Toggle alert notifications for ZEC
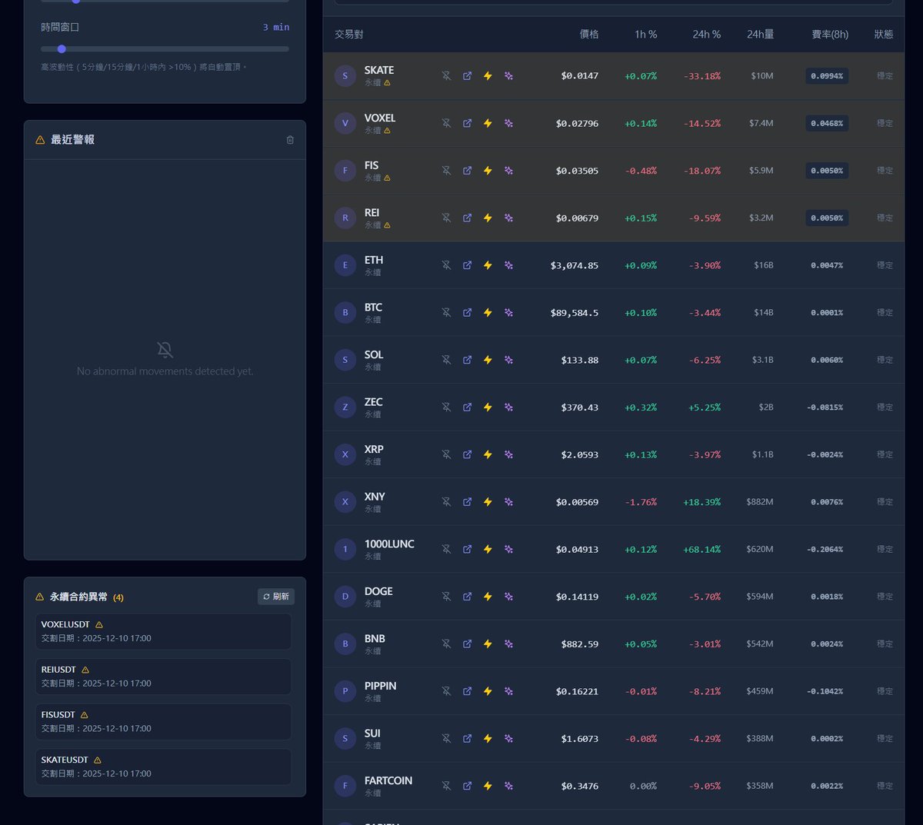This screenshot has height=825, width=923. 446,407
